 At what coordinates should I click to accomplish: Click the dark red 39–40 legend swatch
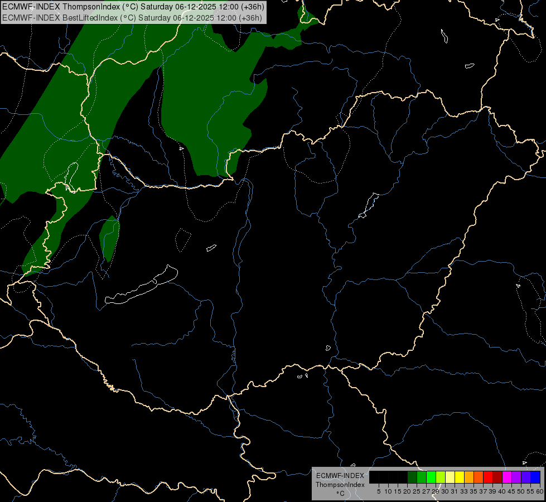(x=497, y=477)
